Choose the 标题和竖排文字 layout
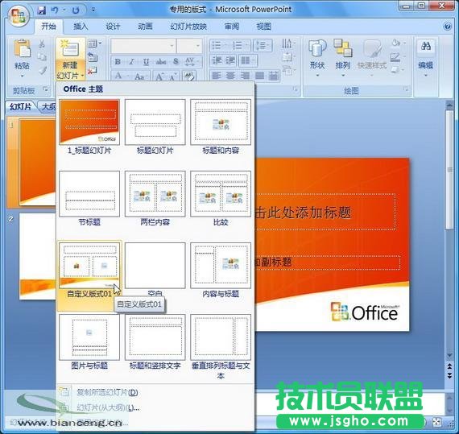Screen dimensions: 459x434 tap(155, 342)
